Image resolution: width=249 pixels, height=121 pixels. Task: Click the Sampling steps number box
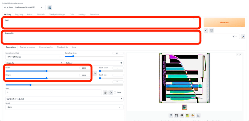[118, 54]
